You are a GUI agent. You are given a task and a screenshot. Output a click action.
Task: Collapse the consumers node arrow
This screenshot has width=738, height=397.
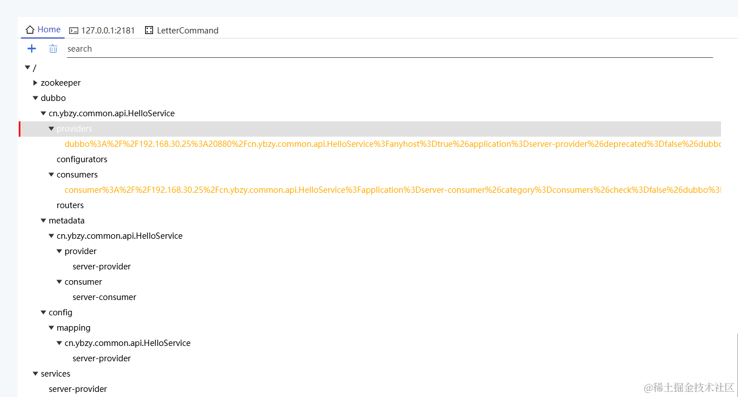coord(51,175)
